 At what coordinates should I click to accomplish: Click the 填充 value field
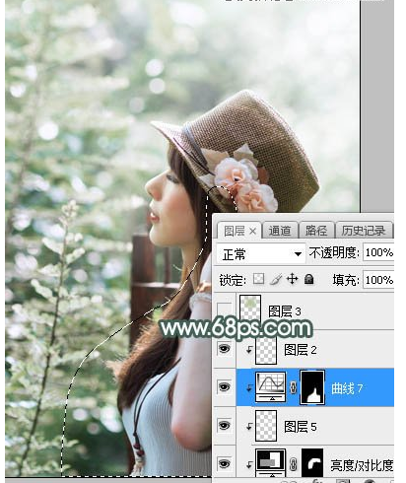378,280
